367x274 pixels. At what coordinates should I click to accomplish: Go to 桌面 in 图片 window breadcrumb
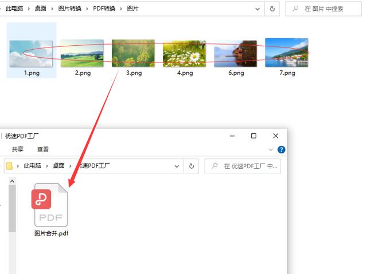(x=41, y=9)
